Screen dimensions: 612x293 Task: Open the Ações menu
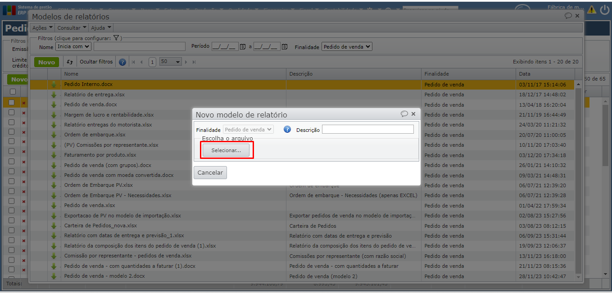click(x=43, y=28)
